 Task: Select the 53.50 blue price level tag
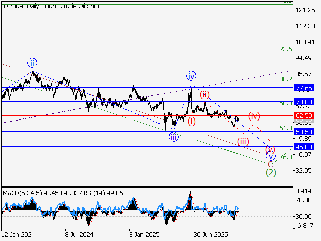[304, 132]
